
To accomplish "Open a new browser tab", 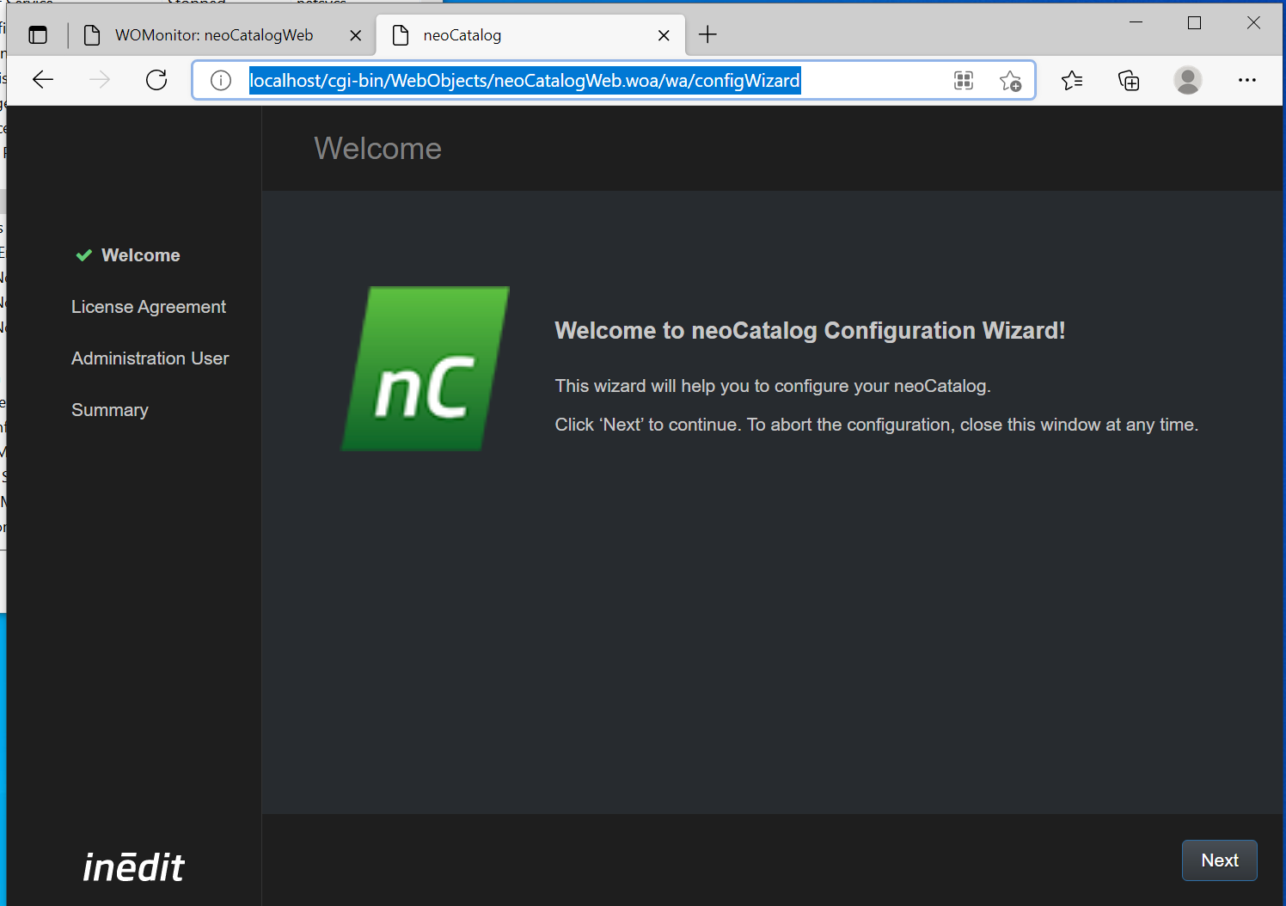I will 707,34.
